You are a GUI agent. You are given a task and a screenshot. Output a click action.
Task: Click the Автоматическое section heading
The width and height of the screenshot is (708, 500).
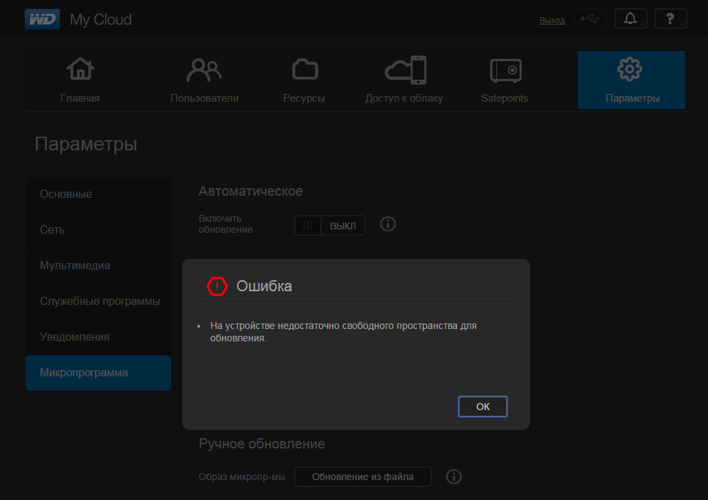pos(251,191)
